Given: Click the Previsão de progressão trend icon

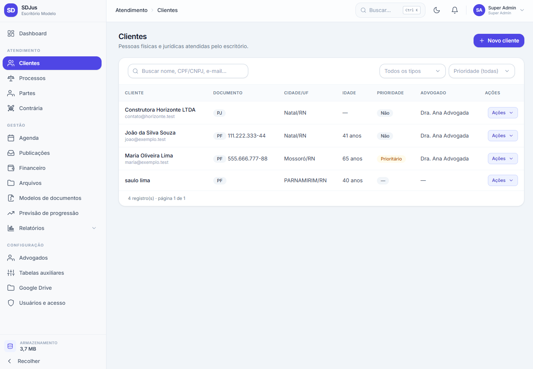Looking at the screenshot, I should pos(11,213).
